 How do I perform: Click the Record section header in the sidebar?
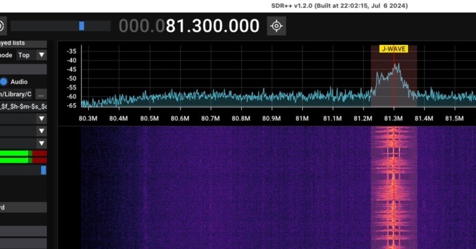click(22, 207)
